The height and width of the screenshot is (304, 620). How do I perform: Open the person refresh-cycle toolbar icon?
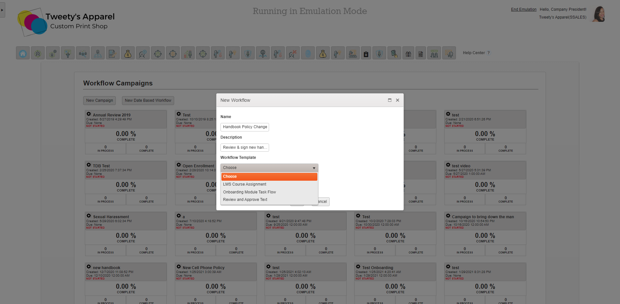[x=38, y=53]
